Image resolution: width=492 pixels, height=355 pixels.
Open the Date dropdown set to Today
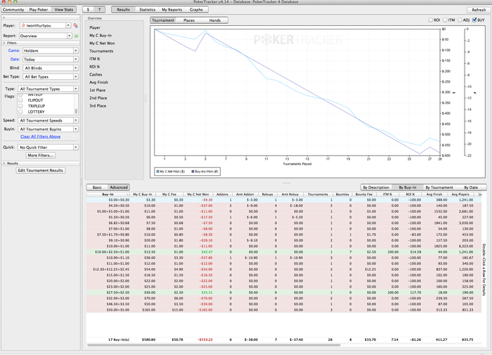tap(51, 59)
